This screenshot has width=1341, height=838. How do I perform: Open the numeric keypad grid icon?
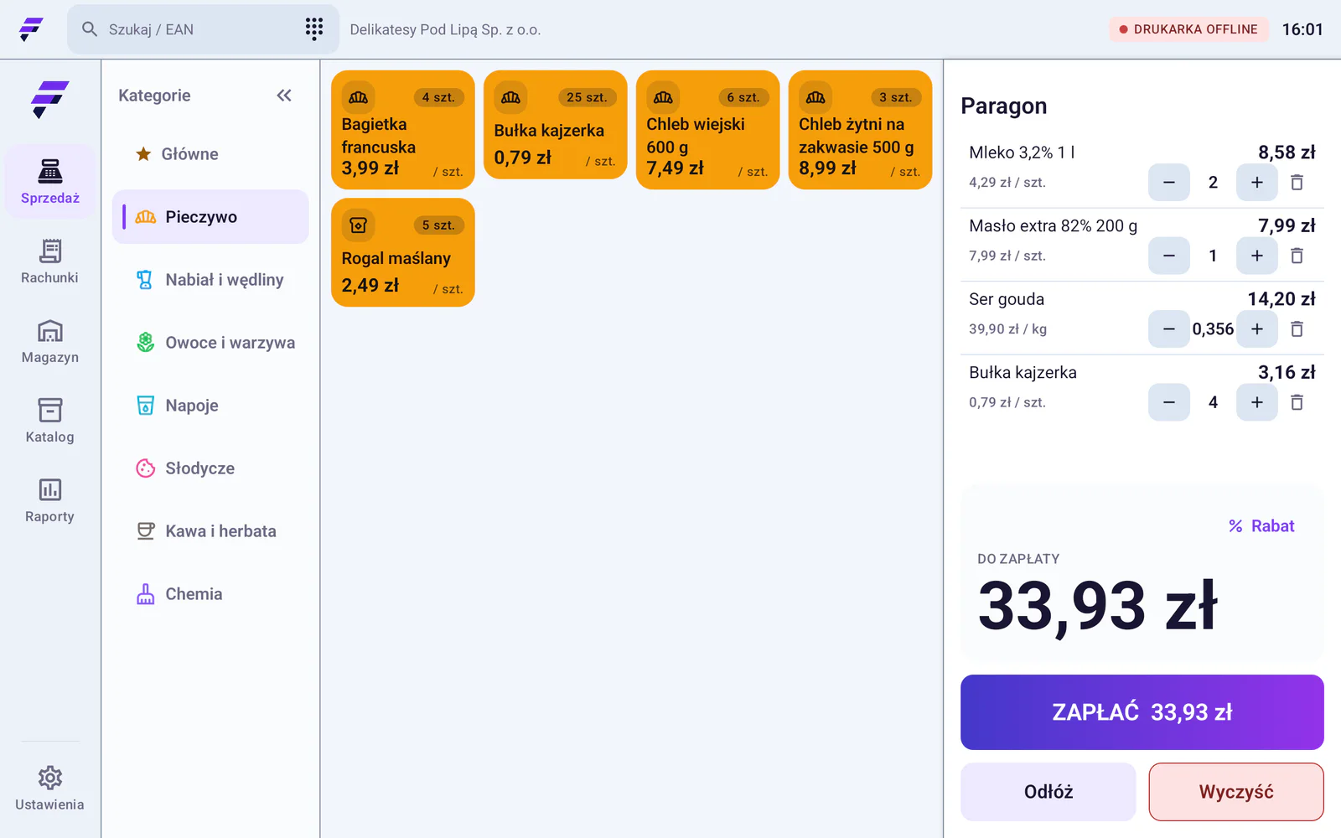[x=314, y=29]
